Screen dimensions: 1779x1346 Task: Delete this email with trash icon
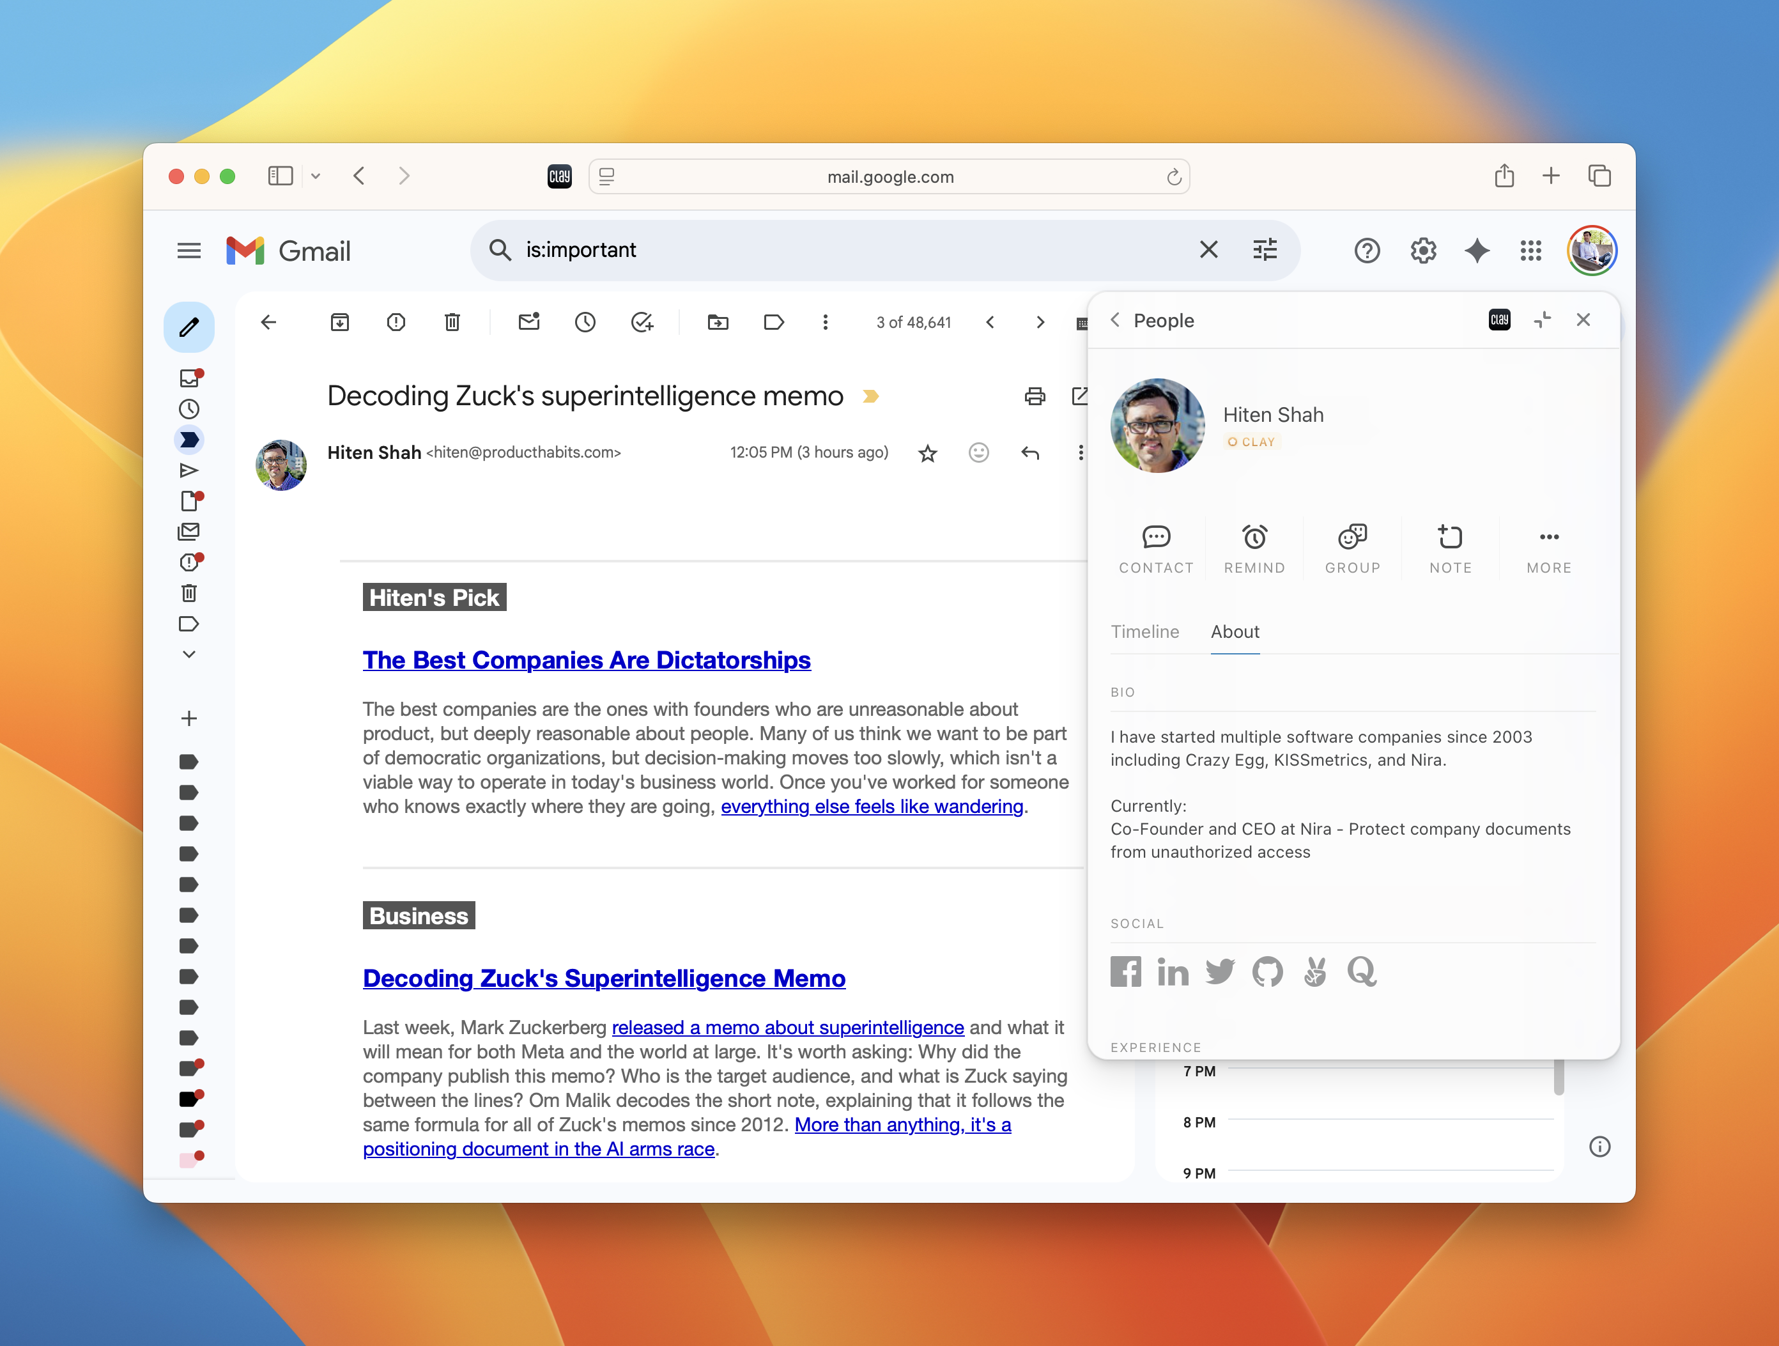(452, 323)
